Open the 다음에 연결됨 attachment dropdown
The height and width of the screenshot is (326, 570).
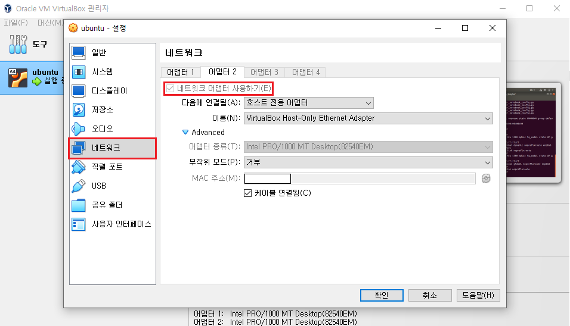[x=309, y=103]
